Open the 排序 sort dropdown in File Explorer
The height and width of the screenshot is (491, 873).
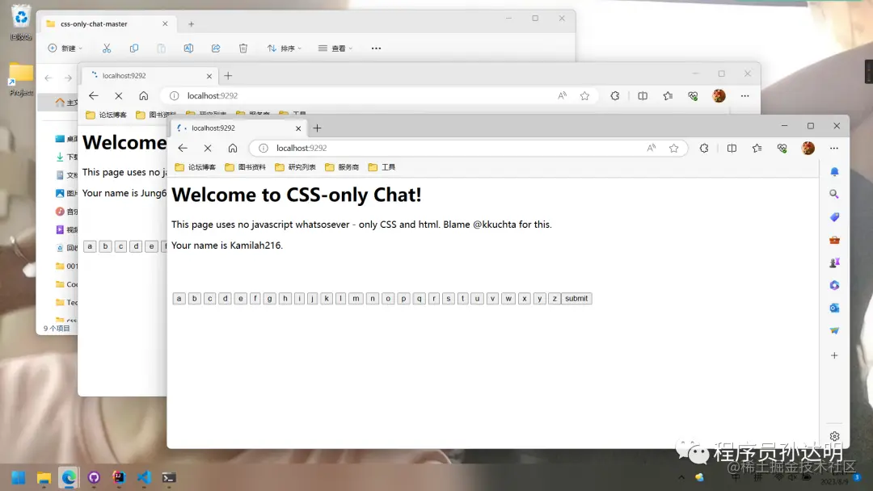coord(284,48)
